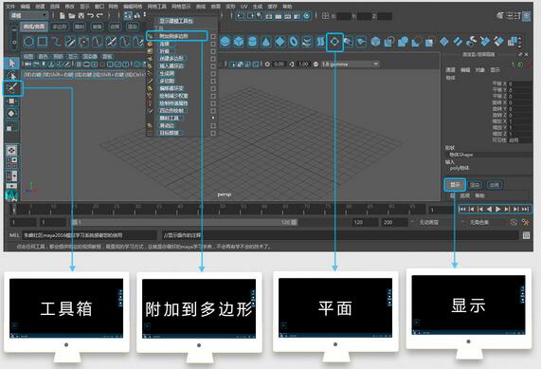Open option box for 连接

pos(213,44)
